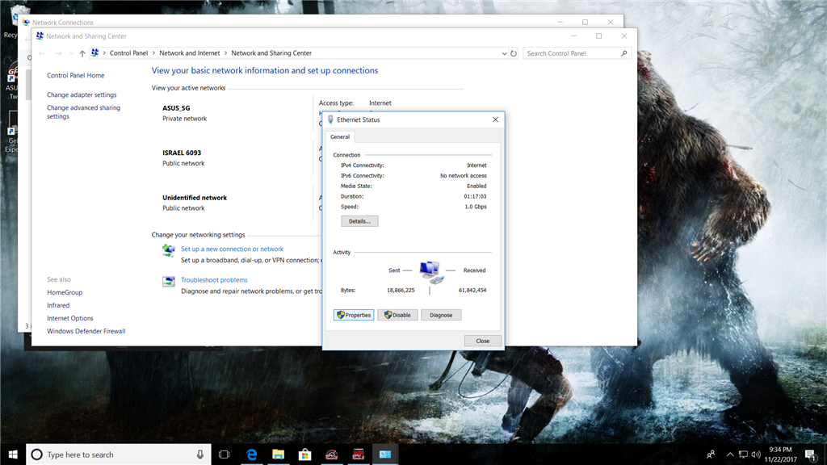Refresh the Control Panel address bar
Screen dimensions: 827x465
coord(514,53)
